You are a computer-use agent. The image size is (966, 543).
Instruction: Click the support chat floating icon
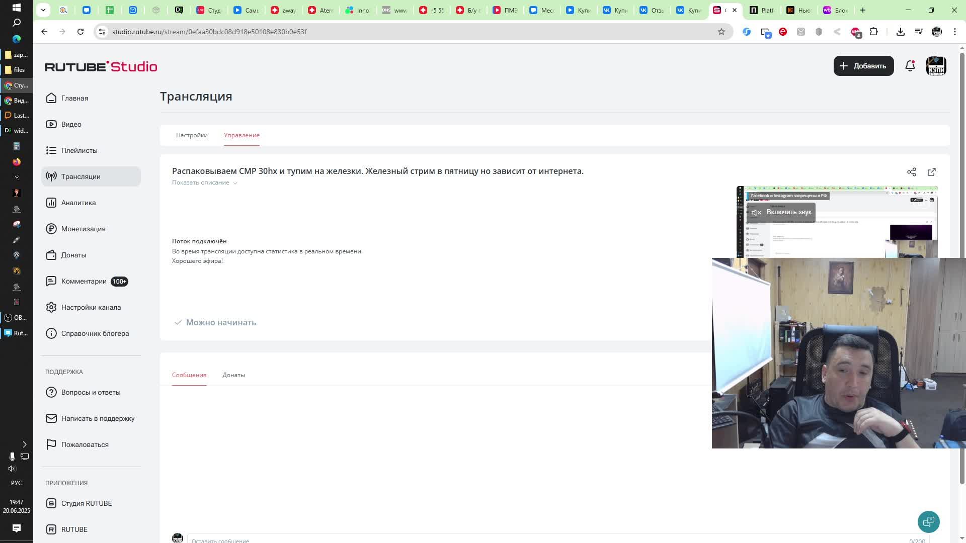(x=928, y=521)
